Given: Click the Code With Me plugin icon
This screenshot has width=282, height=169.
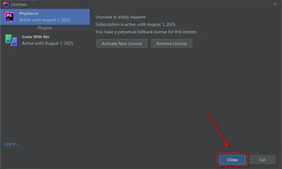Looking at the screenshot, I should pyautogui.click(x=11, y=40).
